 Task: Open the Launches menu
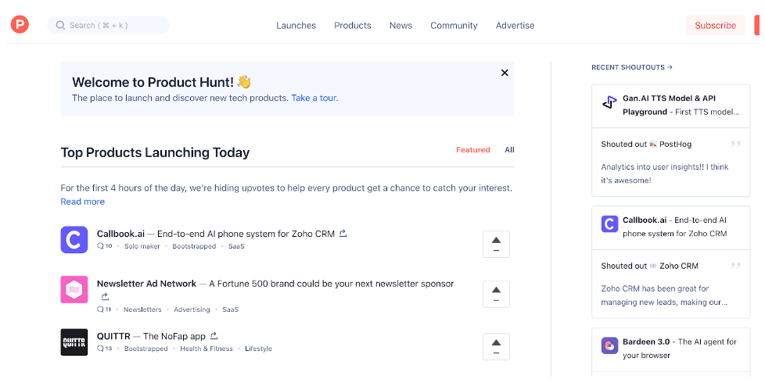(296, 25)
